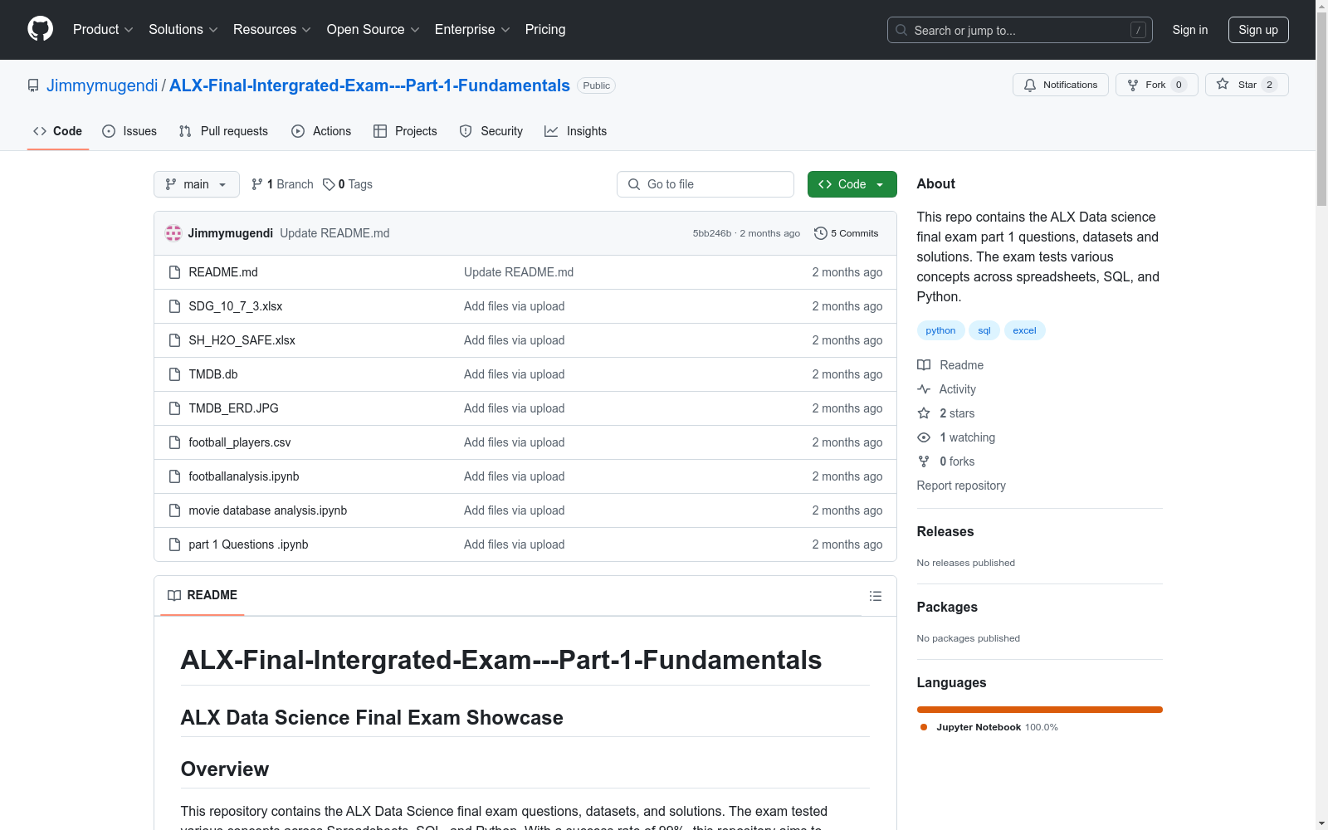Expand the green Code dropdown button
The width and height of the screenshot is (1328, 830).
pyautogui.click(x=852, y=184)
